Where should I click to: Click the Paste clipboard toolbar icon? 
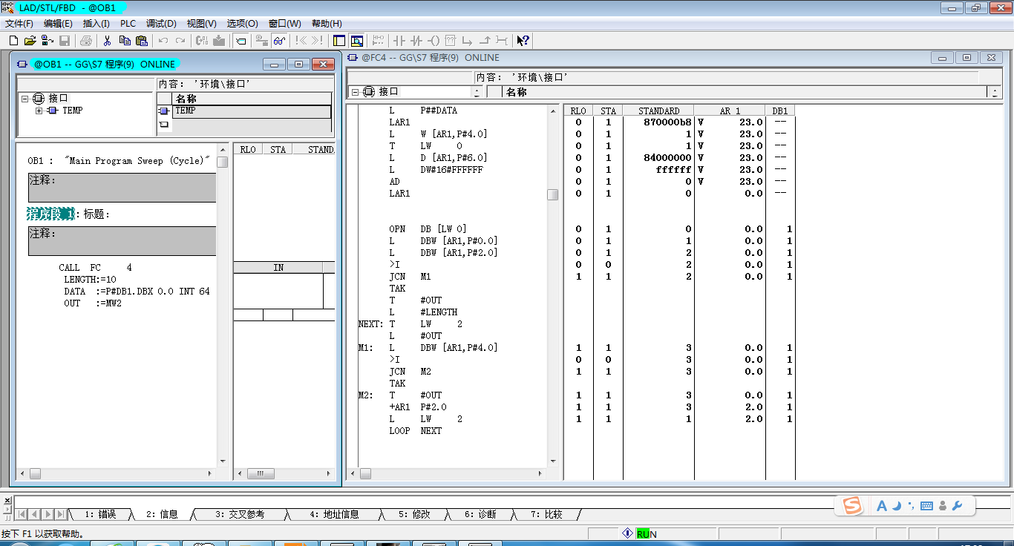tap(141, 41)
